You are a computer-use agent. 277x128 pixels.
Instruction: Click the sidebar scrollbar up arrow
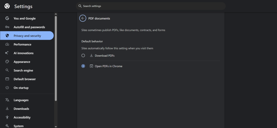[x=56, y=14]
